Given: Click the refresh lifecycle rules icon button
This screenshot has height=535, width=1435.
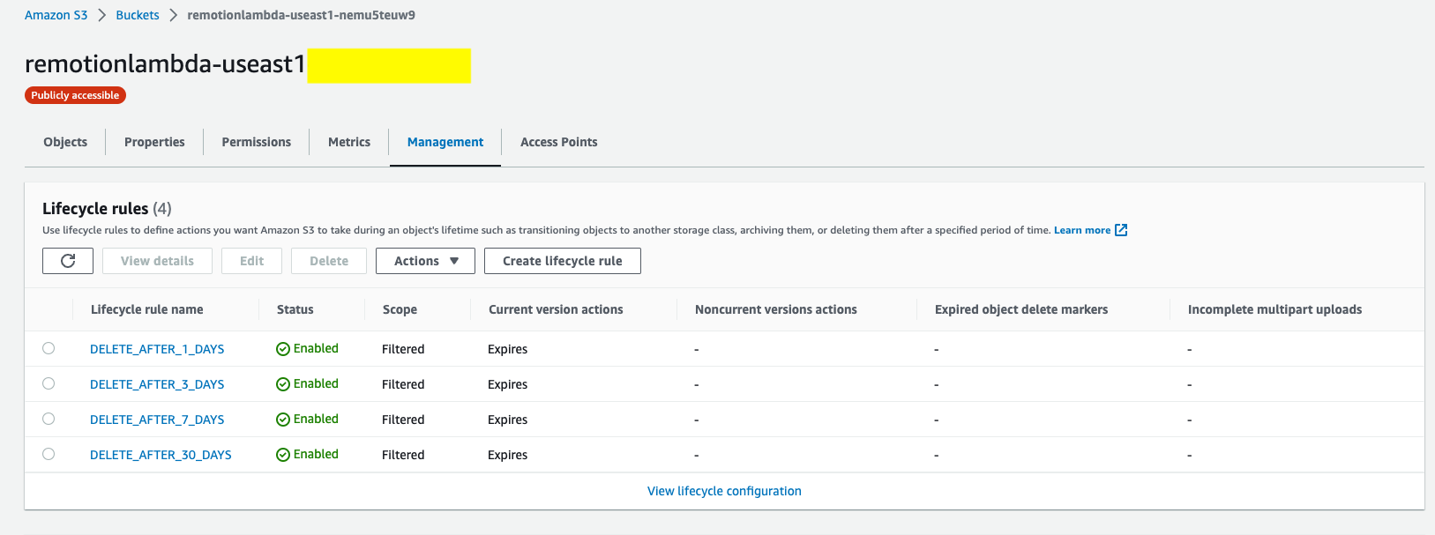Looking at the screenshot, I should pos(68,261).
